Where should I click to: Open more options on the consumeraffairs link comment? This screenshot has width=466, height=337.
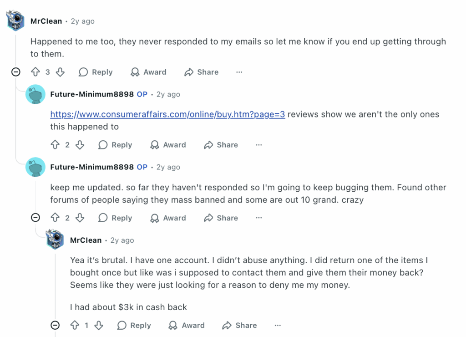coord(258,145)
